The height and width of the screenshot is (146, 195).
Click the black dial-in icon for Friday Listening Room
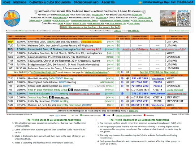127,86
